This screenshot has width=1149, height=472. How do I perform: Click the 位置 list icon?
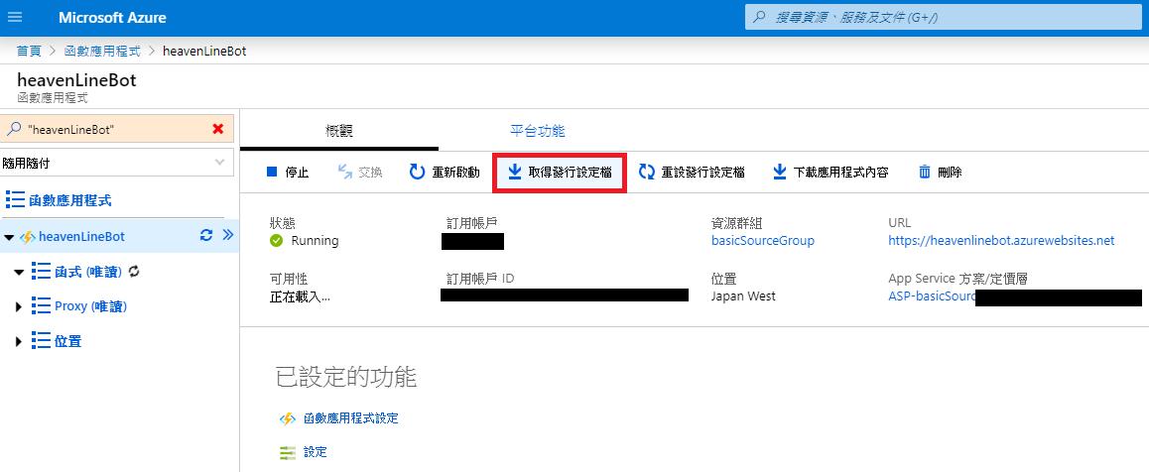[41, 341]
